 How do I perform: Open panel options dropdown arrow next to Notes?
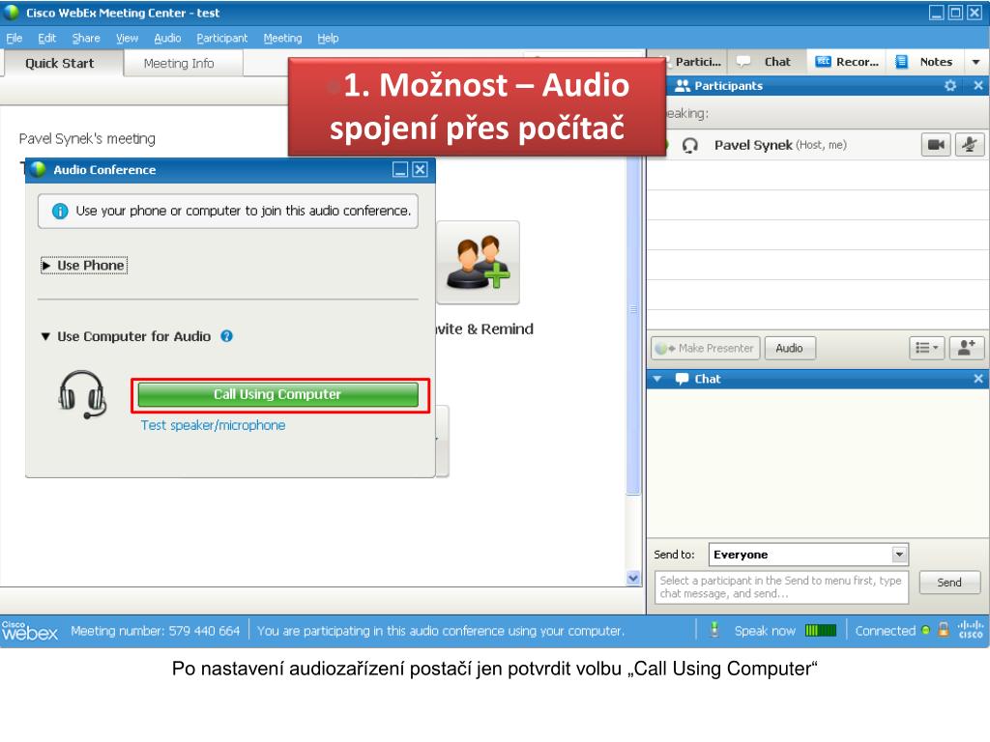click(976, 62)
